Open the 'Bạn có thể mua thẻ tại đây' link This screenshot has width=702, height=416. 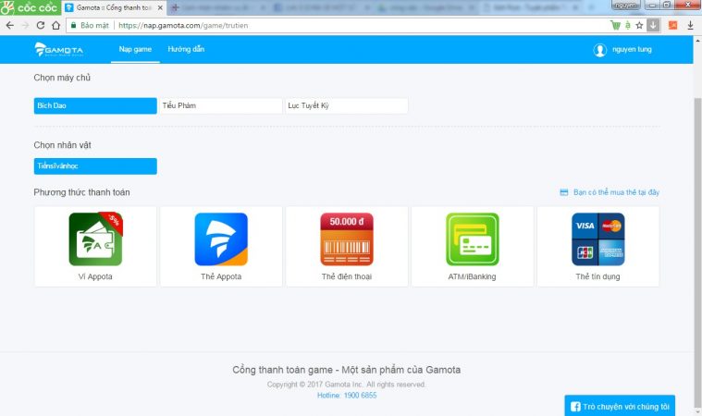pos(616,192)
